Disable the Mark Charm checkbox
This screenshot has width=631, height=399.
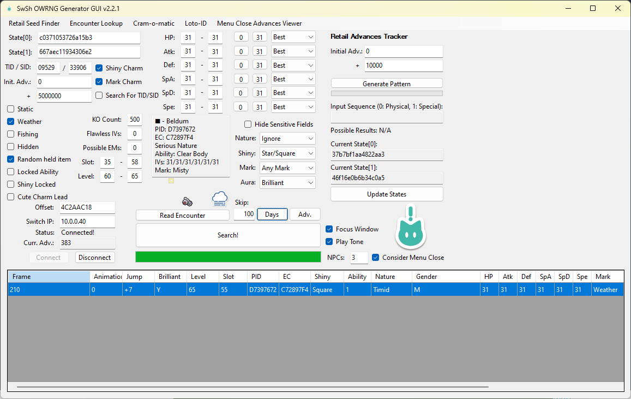99,82
